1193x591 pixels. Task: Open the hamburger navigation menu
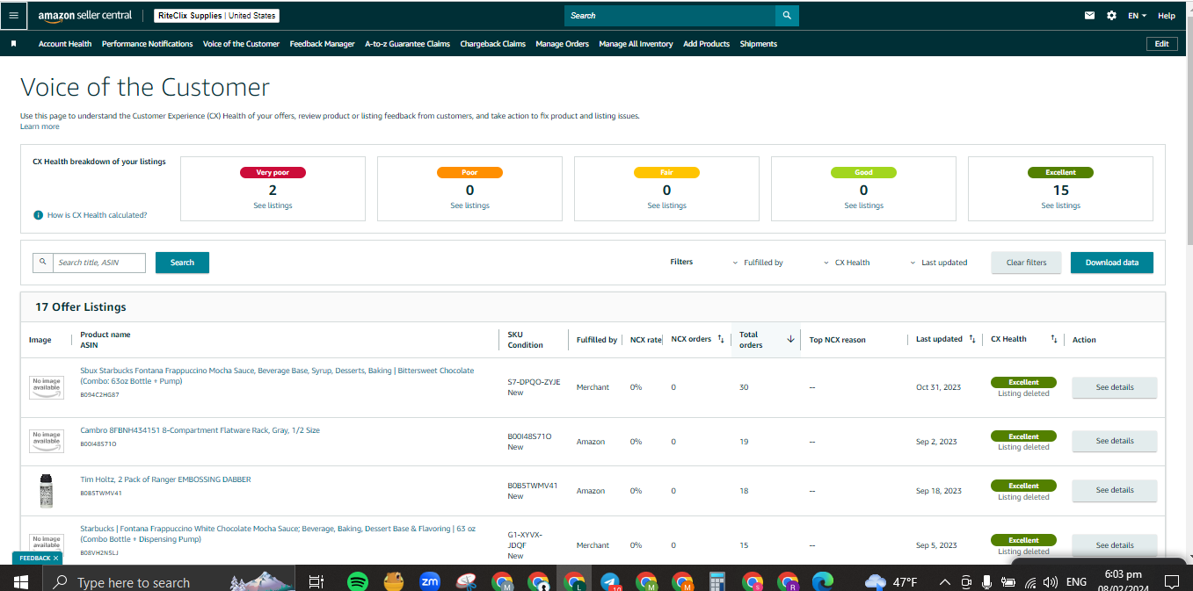click(x=13, y=15)
